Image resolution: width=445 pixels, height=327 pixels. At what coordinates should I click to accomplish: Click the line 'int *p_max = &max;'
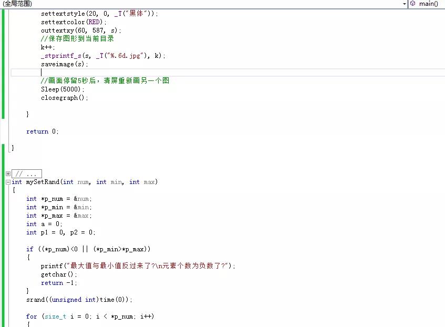coord(59,216)
